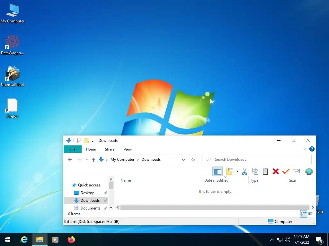Image resolution: width=329 pixels, height=246 pixels.
Task: Switch to the Share ribbon tab
Action: coord(110,149)
